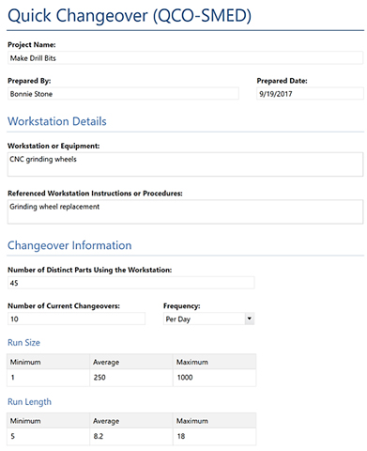Click the Number of Distinct Parts field

(x=131, y=283)
